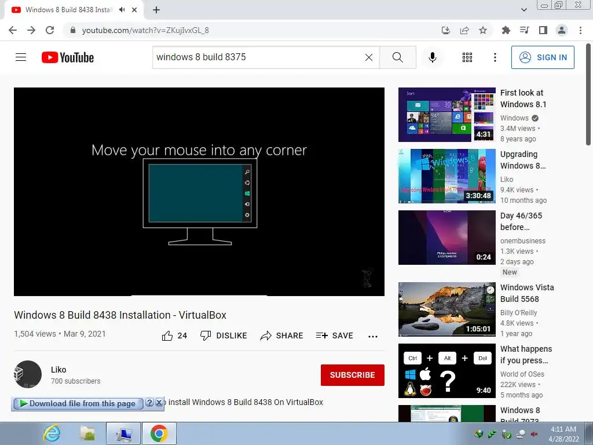Toggle Chrome side panel icon
The width and height of the screenshot is (593, 445).
coord(543,30)
